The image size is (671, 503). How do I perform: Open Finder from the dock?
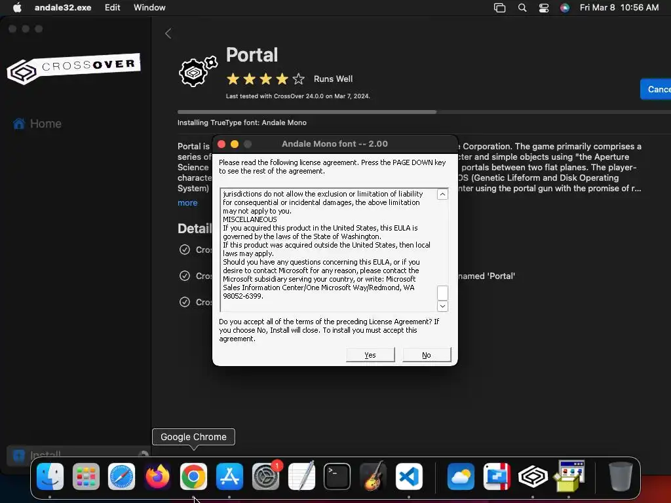click(50, 476)
